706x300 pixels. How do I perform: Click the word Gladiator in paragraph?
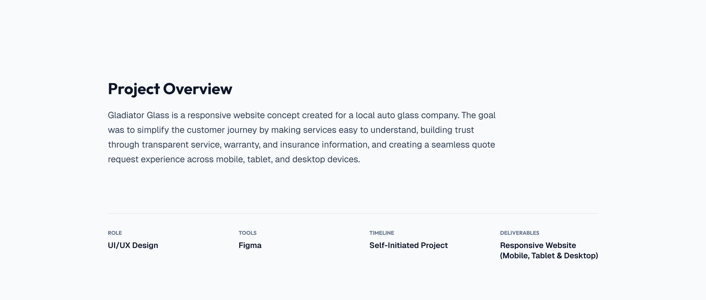126,115
